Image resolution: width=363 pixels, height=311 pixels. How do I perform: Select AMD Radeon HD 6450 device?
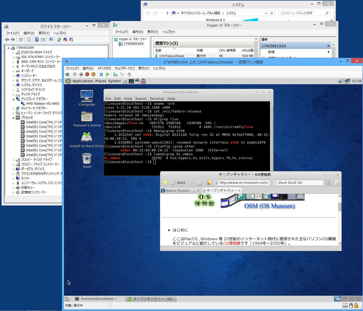[42, 104]
